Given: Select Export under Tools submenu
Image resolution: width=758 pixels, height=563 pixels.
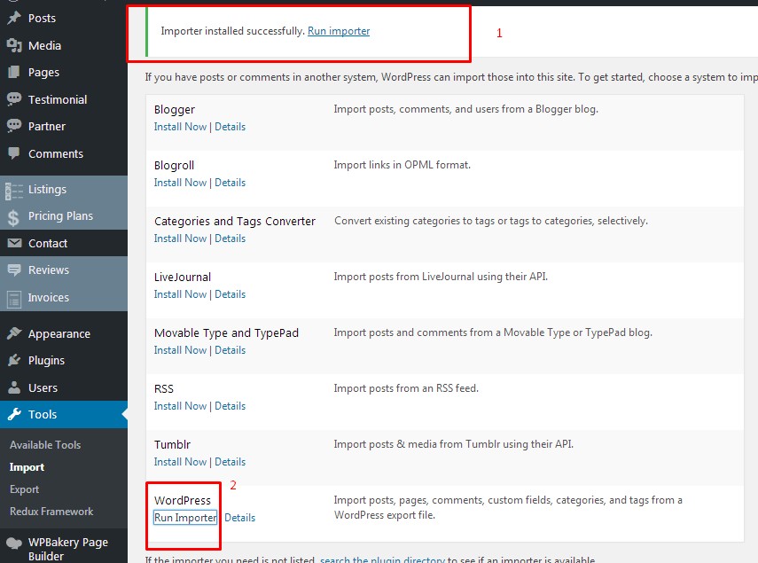Looking at the screenshot, I should pos(25,489).
